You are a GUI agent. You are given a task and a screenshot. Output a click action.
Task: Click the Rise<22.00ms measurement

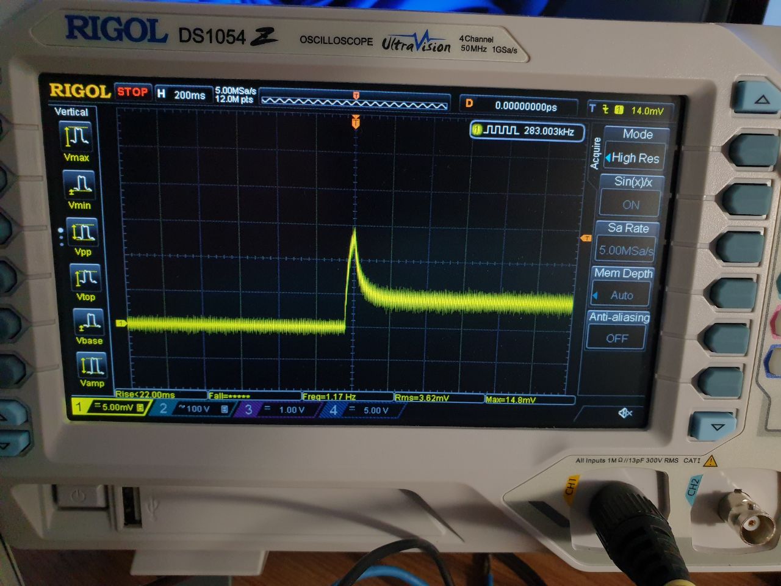pos(145,394)
